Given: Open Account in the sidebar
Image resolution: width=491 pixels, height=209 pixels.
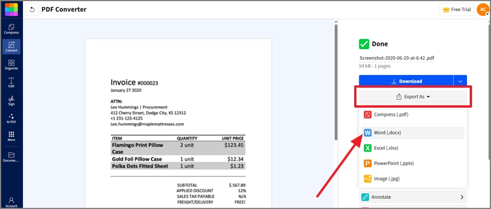Looking at the screenshot, I should pyautogui.click(x=11, y=202).
